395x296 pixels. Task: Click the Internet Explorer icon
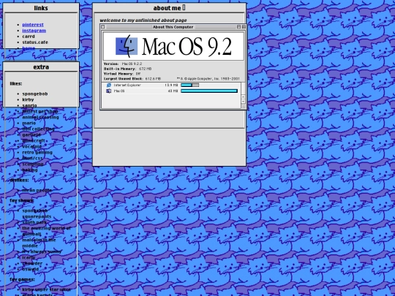coord(108,85)
